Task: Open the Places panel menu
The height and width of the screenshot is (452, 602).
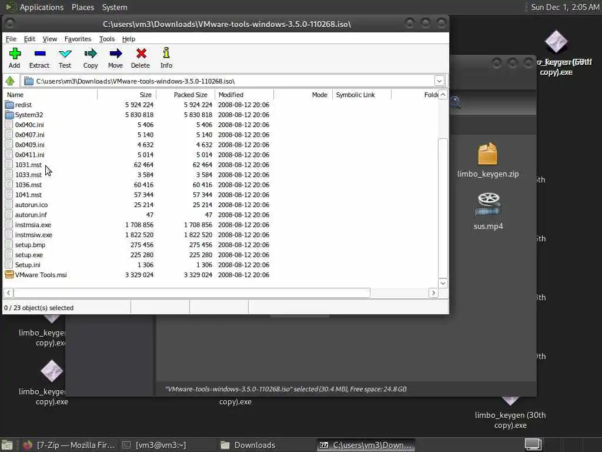Action: (83, 7)
